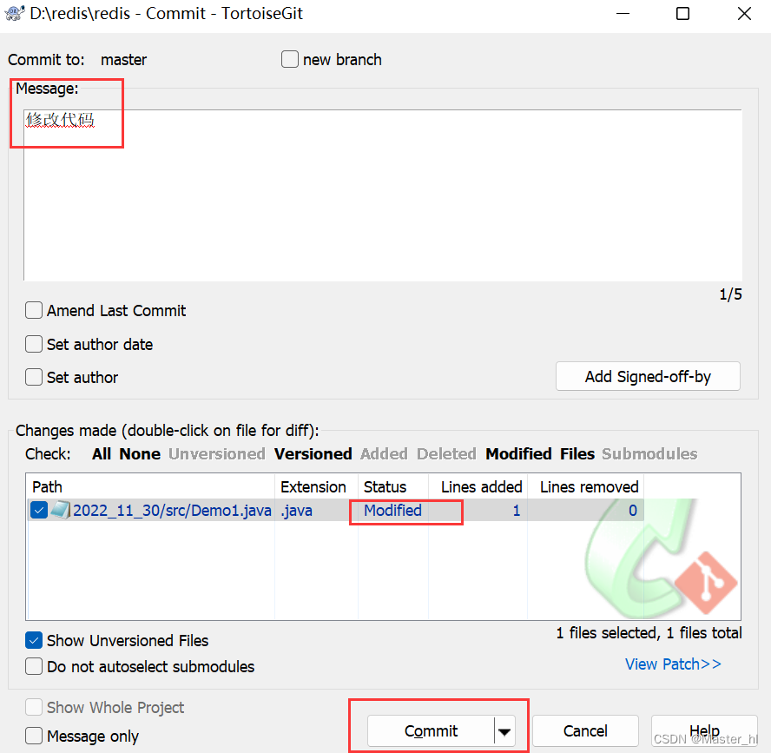Select the 2022_11_30/src/Demo1.java file path

[x=172, y=510]
